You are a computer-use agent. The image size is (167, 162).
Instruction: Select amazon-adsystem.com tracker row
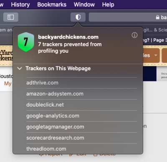click(x=81, y=94)
